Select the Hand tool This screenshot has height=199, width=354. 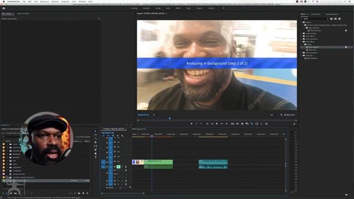click(96, 154)
